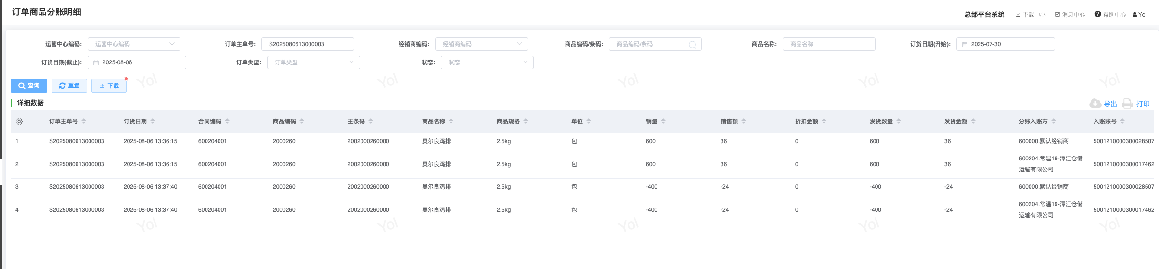Open the 订货日期(开始) date picker

(1005, 44)
